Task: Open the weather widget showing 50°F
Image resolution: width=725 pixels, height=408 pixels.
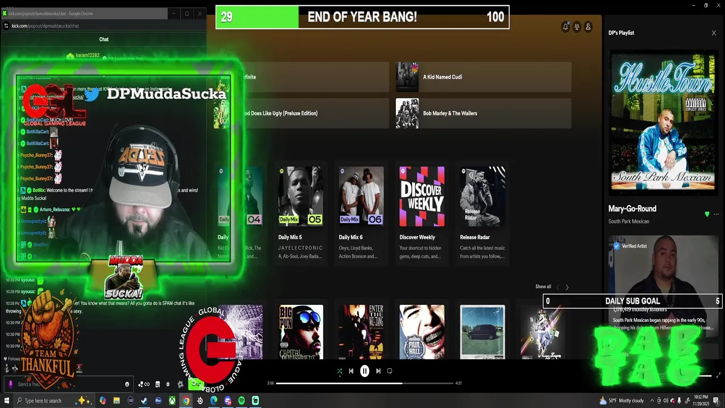Action: tap(621, 401)
